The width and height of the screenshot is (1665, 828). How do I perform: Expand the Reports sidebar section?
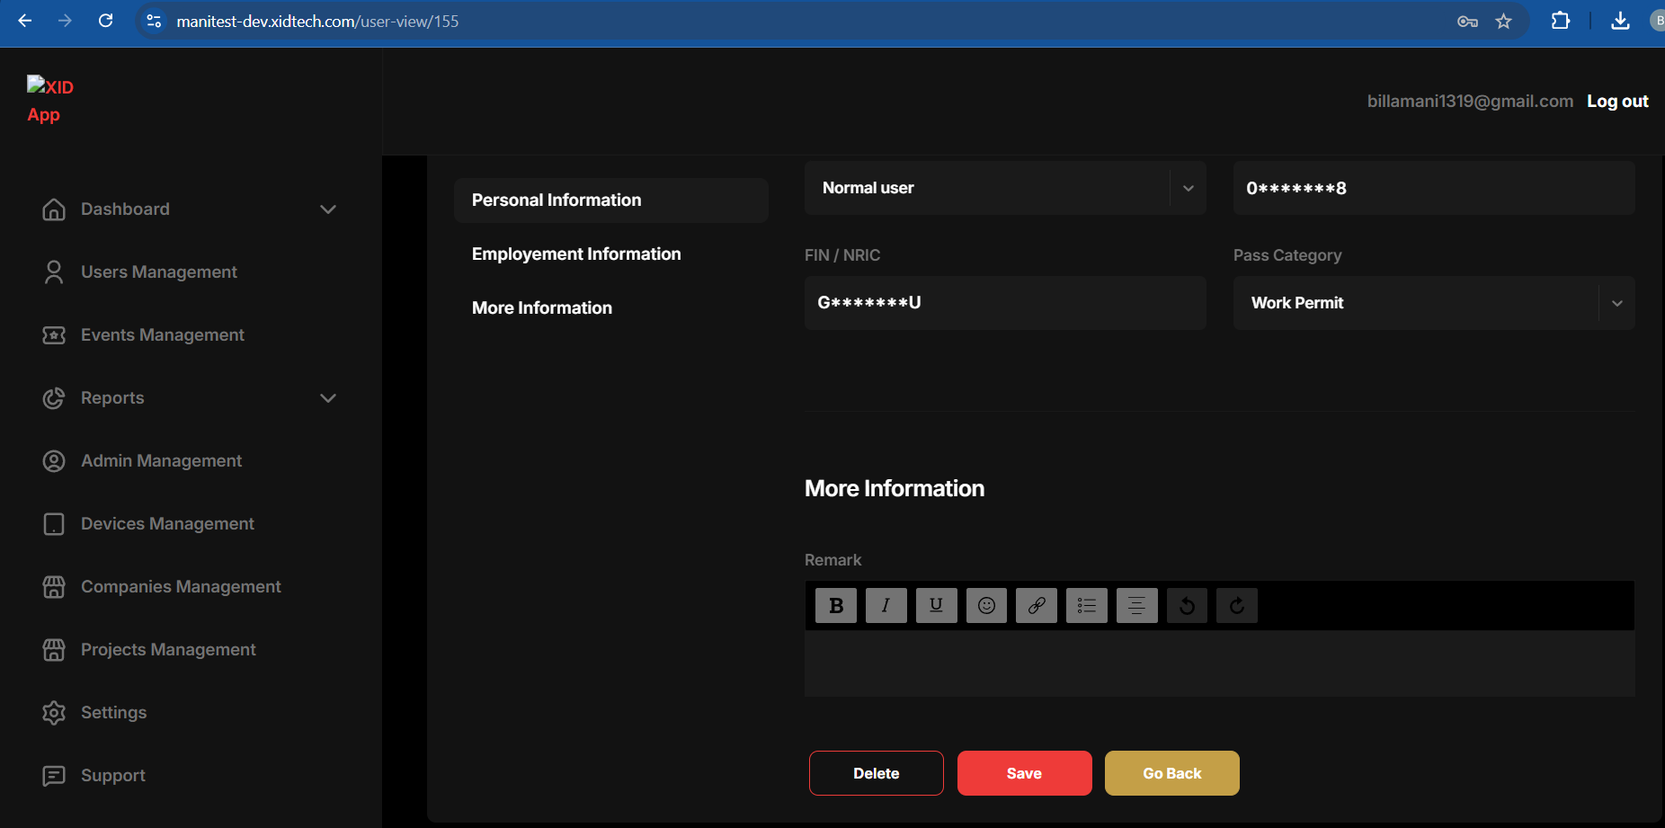click(328, 398)
